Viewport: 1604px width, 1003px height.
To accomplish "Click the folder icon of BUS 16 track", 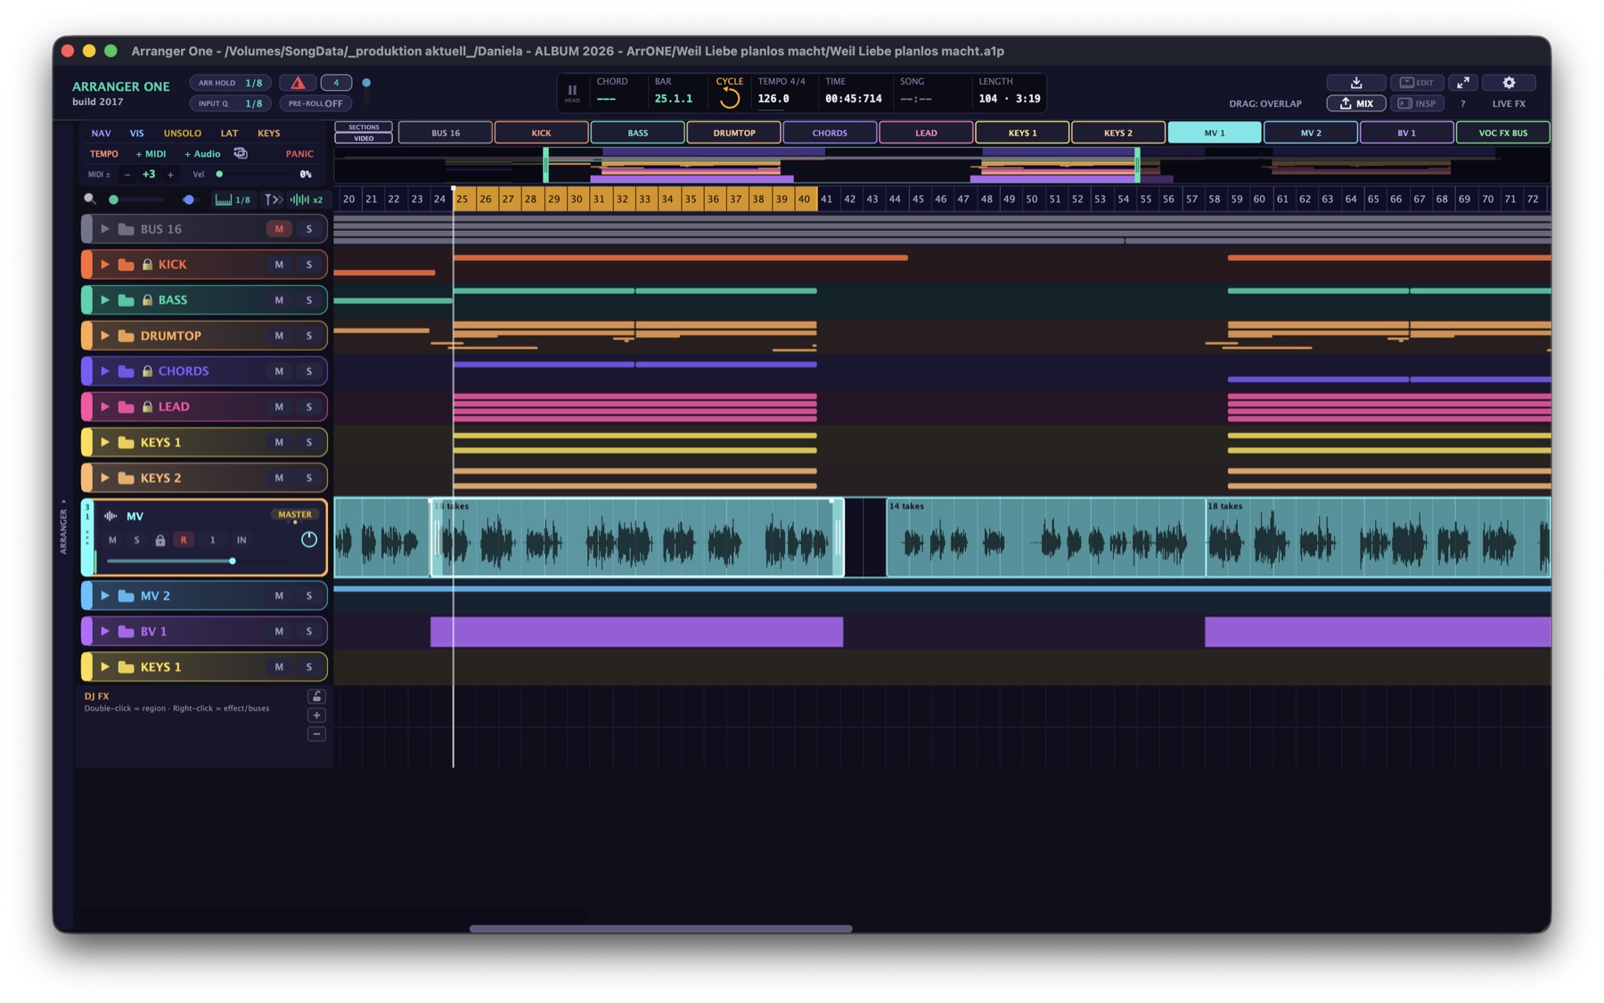I will (x=127, y=229).
